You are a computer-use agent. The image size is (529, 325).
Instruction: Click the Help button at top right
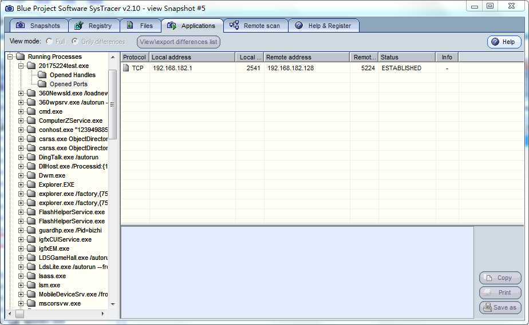pyautogui.click(x=504, y=42)
